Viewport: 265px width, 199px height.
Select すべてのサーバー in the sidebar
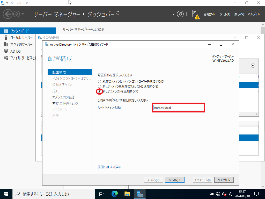(21, 44)
